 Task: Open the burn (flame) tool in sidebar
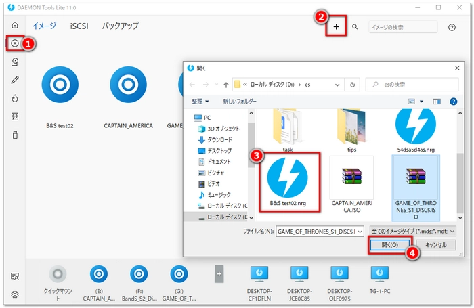(x=15, y=98)
